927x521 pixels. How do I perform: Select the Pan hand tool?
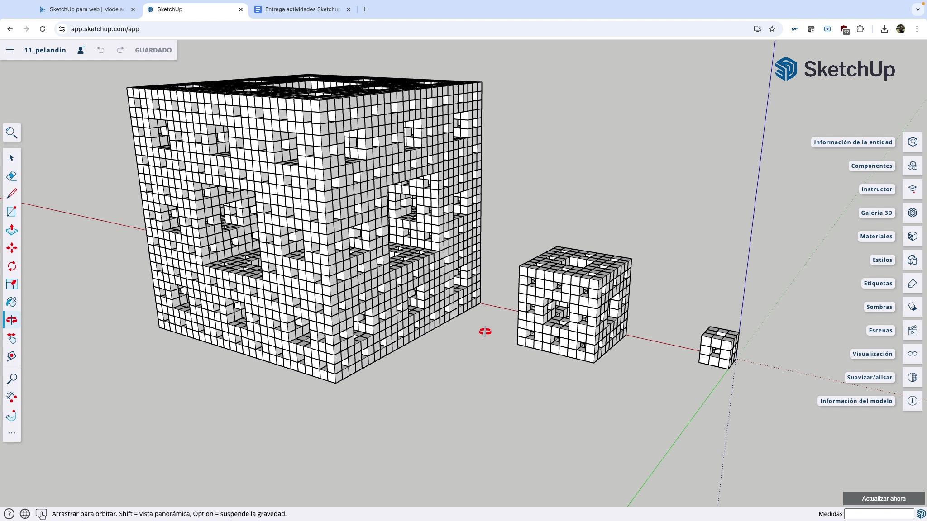click(x=11, y=338)
